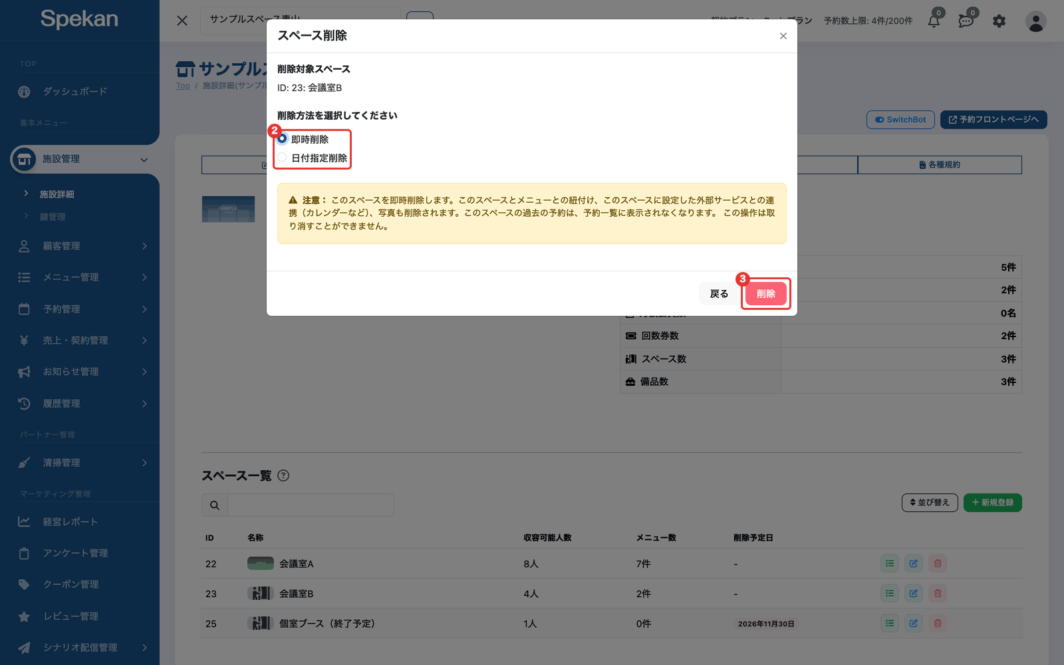Click the SwitchBot button
The width and height of the screenshot is (1064, 665).
[x=900, y=120]
